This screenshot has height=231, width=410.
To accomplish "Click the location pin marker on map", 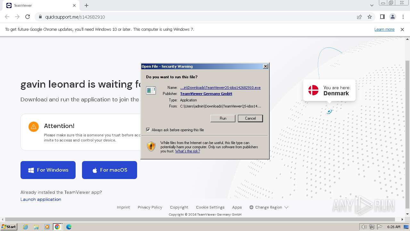I will coord(329,111).
